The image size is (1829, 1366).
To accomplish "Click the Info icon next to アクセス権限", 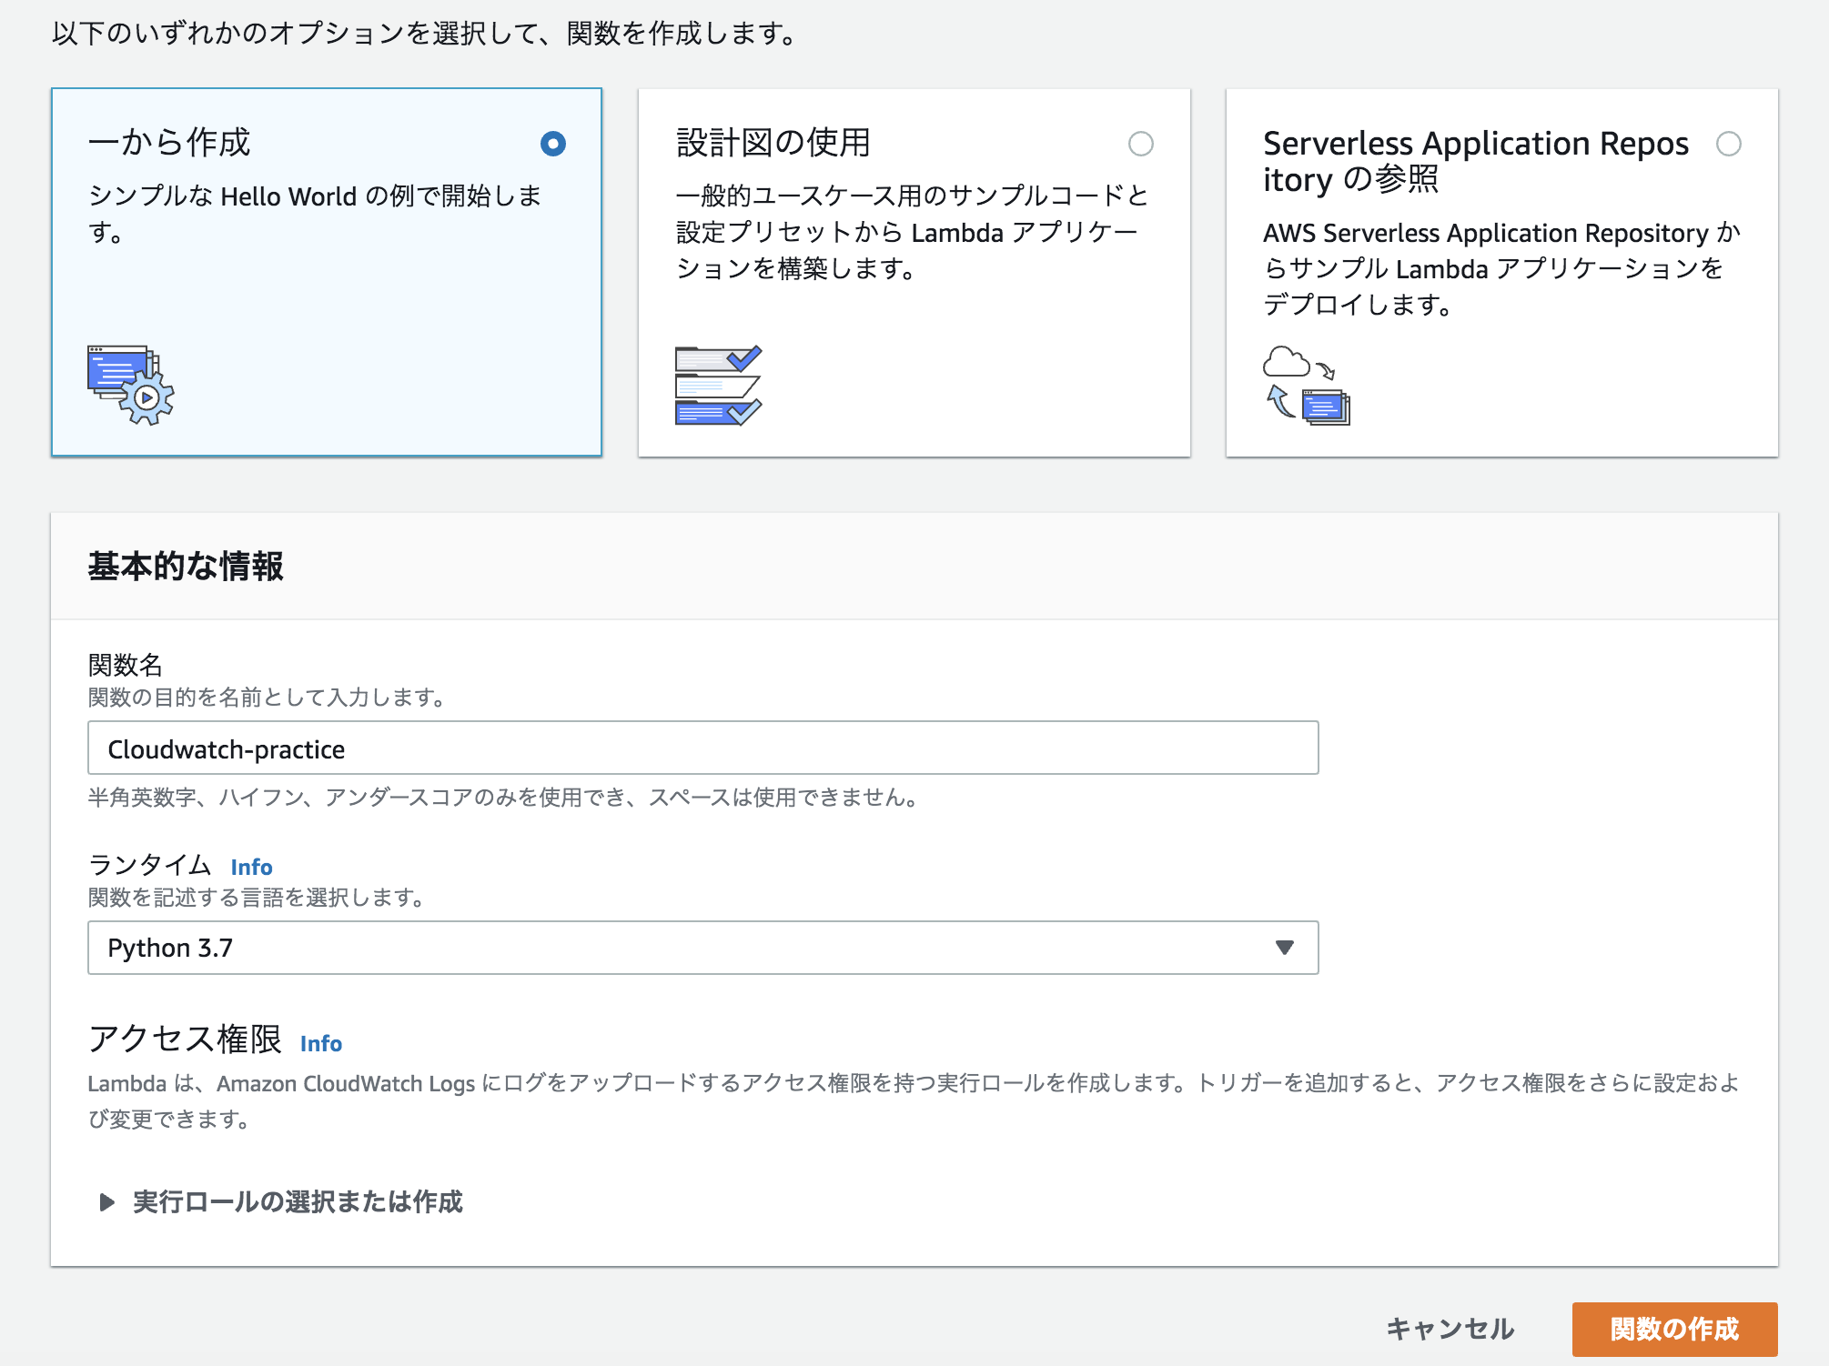I will point(320,1043).
